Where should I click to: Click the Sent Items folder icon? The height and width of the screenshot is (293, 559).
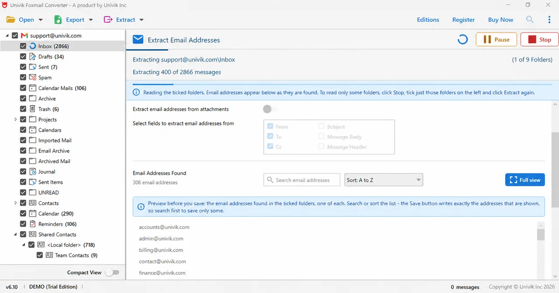pos(33,182)
